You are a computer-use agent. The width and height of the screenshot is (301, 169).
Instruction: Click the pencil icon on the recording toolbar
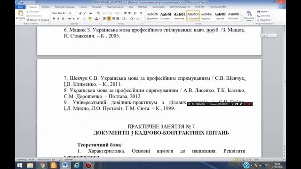pyautogui.click(x=241, y=104)
